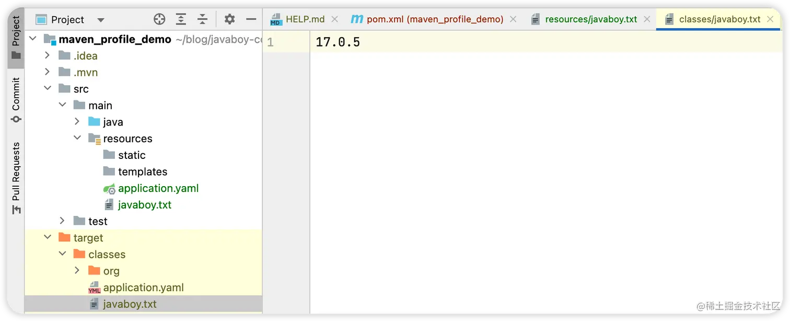Select javaboy.txt under classes

pyautogui.click(x=143, y=304)
